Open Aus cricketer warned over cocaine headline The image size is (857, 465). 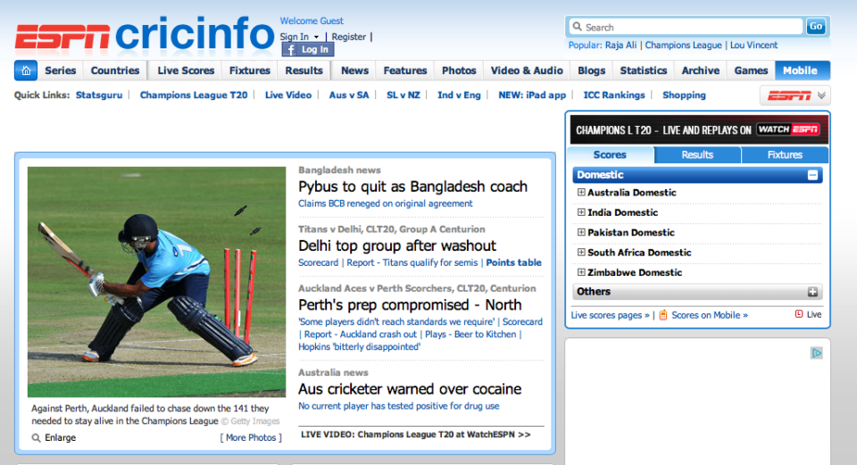[x=410, y=389]
